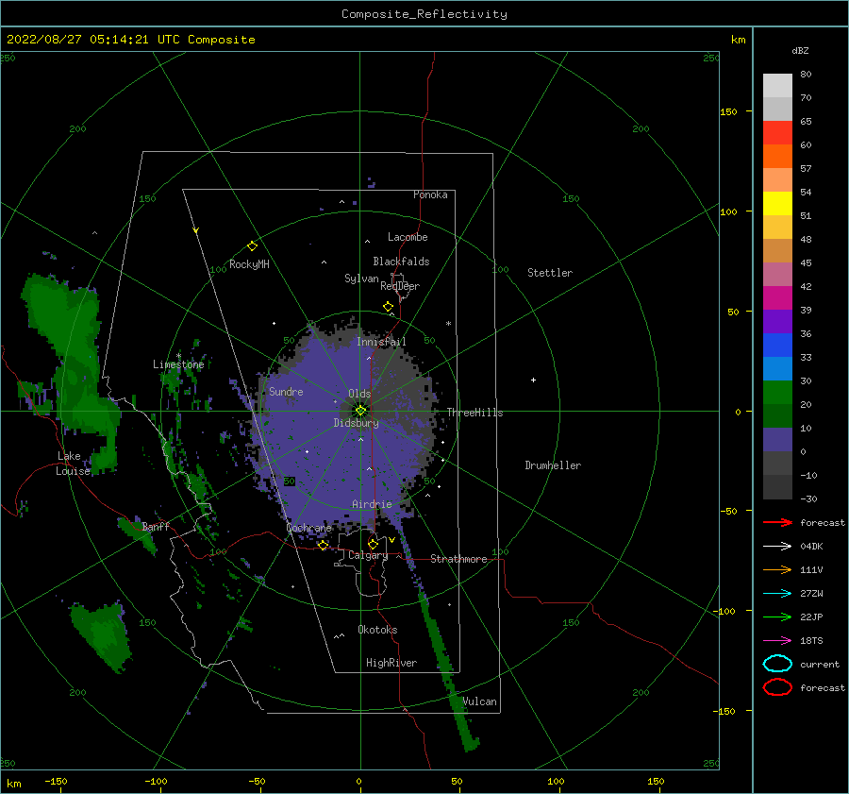The height and width of the screenshot is (794, 849).
Task: Click the yellow diamond marker near RockyMH
Action: (x=252, y=246)
